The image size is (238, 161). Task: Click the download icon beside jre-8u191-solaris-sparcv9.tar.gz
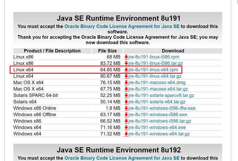click(x=126, y=95)
